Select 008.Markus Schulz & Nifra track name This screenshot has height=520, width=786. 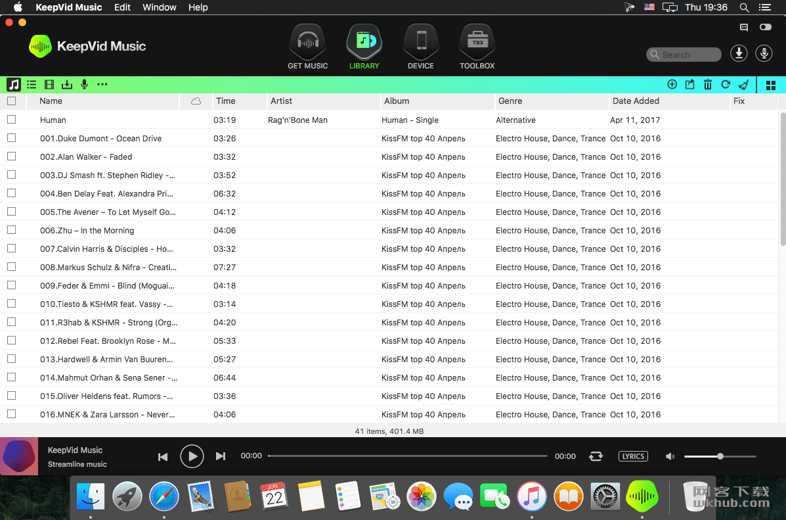click(x=108, y=268)
